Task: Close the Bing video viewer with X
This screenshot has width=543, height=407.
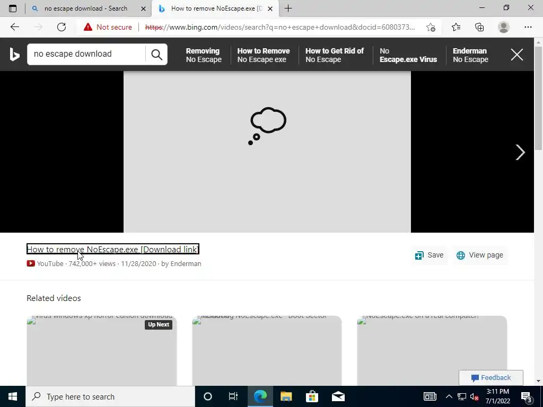Action: [x=516, y=55]
